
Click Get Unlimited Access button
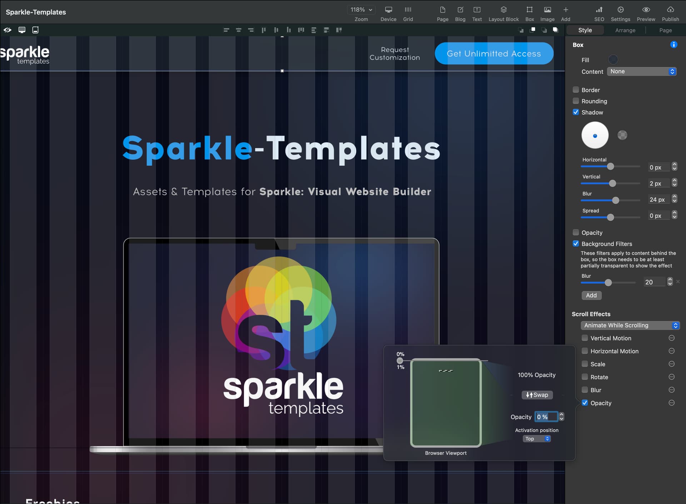[494, 54]
